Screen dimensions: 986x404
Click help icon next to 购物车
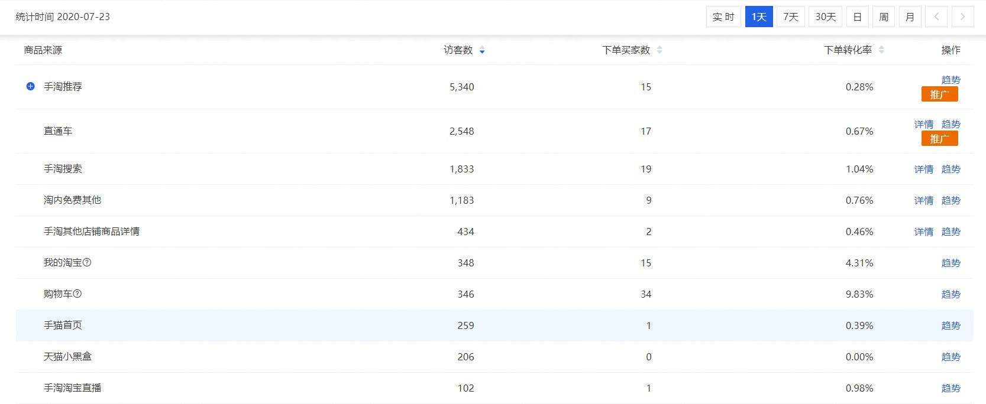coord(77,294)
